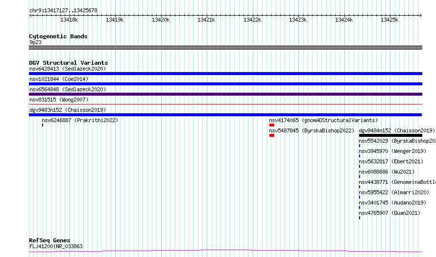Click the thin red line for nsv831515
This screenshot has width=436, height=257.
(x=225, y=104)
